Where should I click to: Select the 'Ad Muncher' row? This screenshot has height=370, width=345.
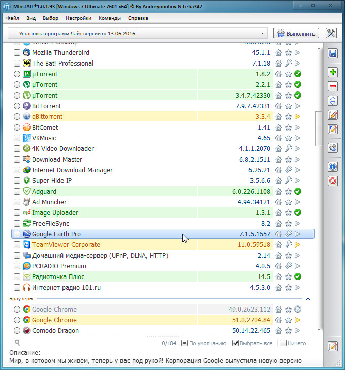click(x=163, y=202)
